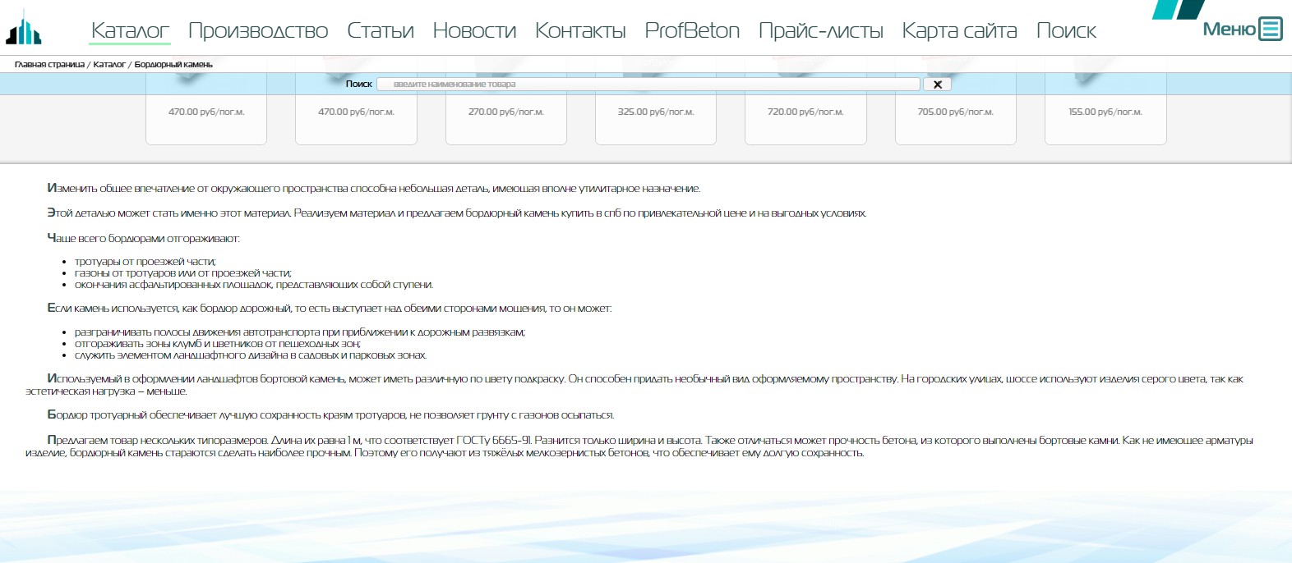Go to Производство section
Screen dimensions: 1292x563
tap(258, 30)
